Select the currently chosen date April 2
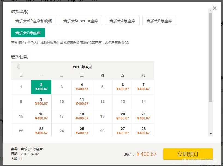 point(41,87)
